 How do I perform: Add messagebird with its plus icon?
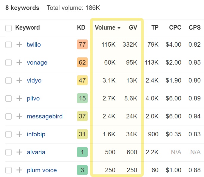click(x=19, y=116)
